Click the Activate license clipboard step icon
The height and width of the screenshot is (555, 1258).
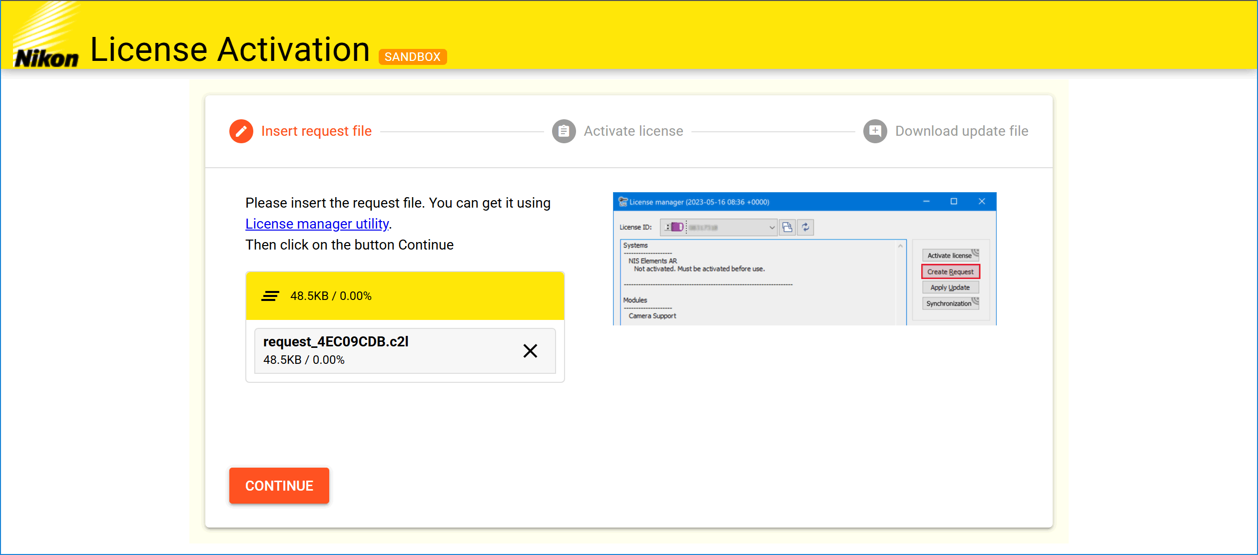click(564, 131)
